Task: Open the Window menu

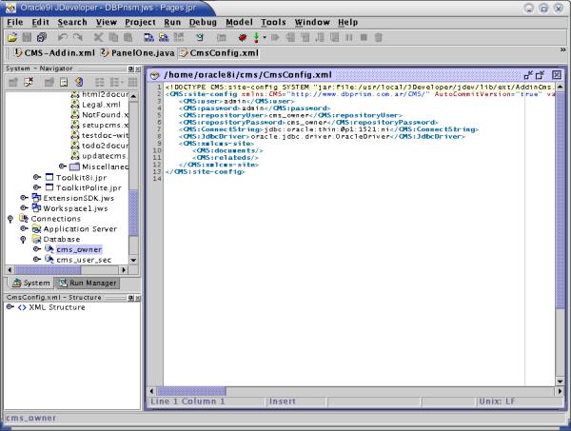Action: click(312, 22)
